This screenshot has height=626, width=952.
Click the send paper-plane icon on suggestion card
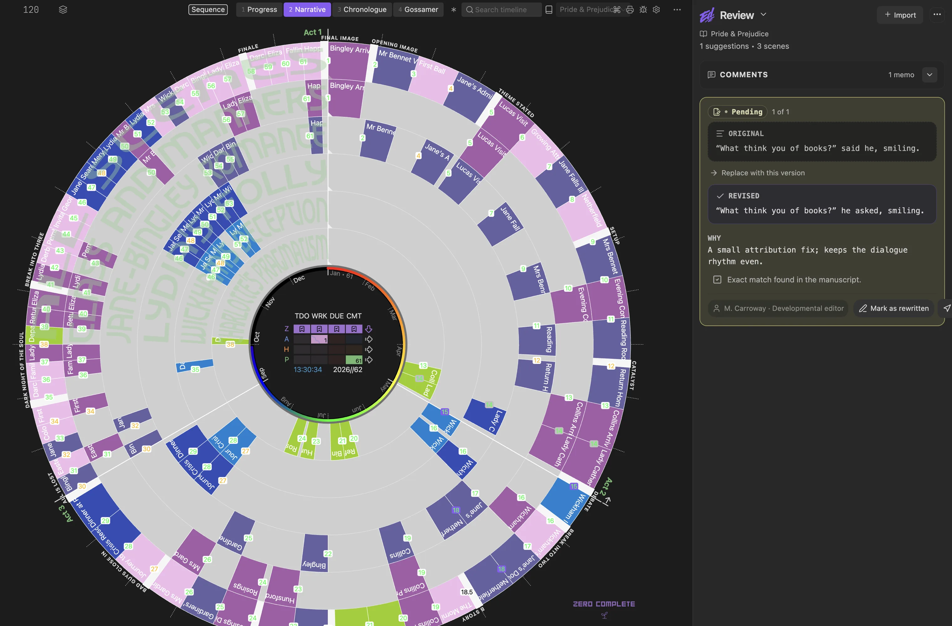pos(946,308)
